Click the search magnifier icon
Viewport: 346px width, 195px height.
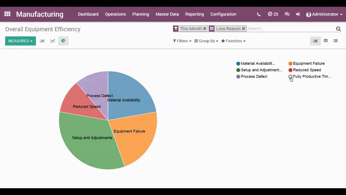tap(338, 29)
